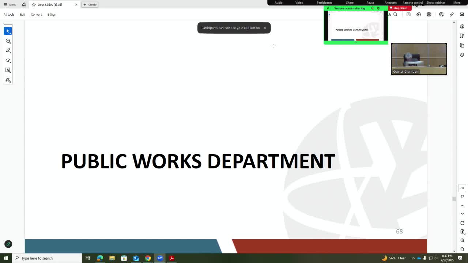Collapse the screen sharing preview thumbnail
The image size is (468, 263).
coord(355,42)
